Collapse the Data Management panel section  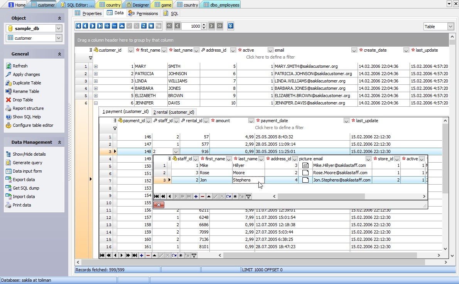(59, 142)
